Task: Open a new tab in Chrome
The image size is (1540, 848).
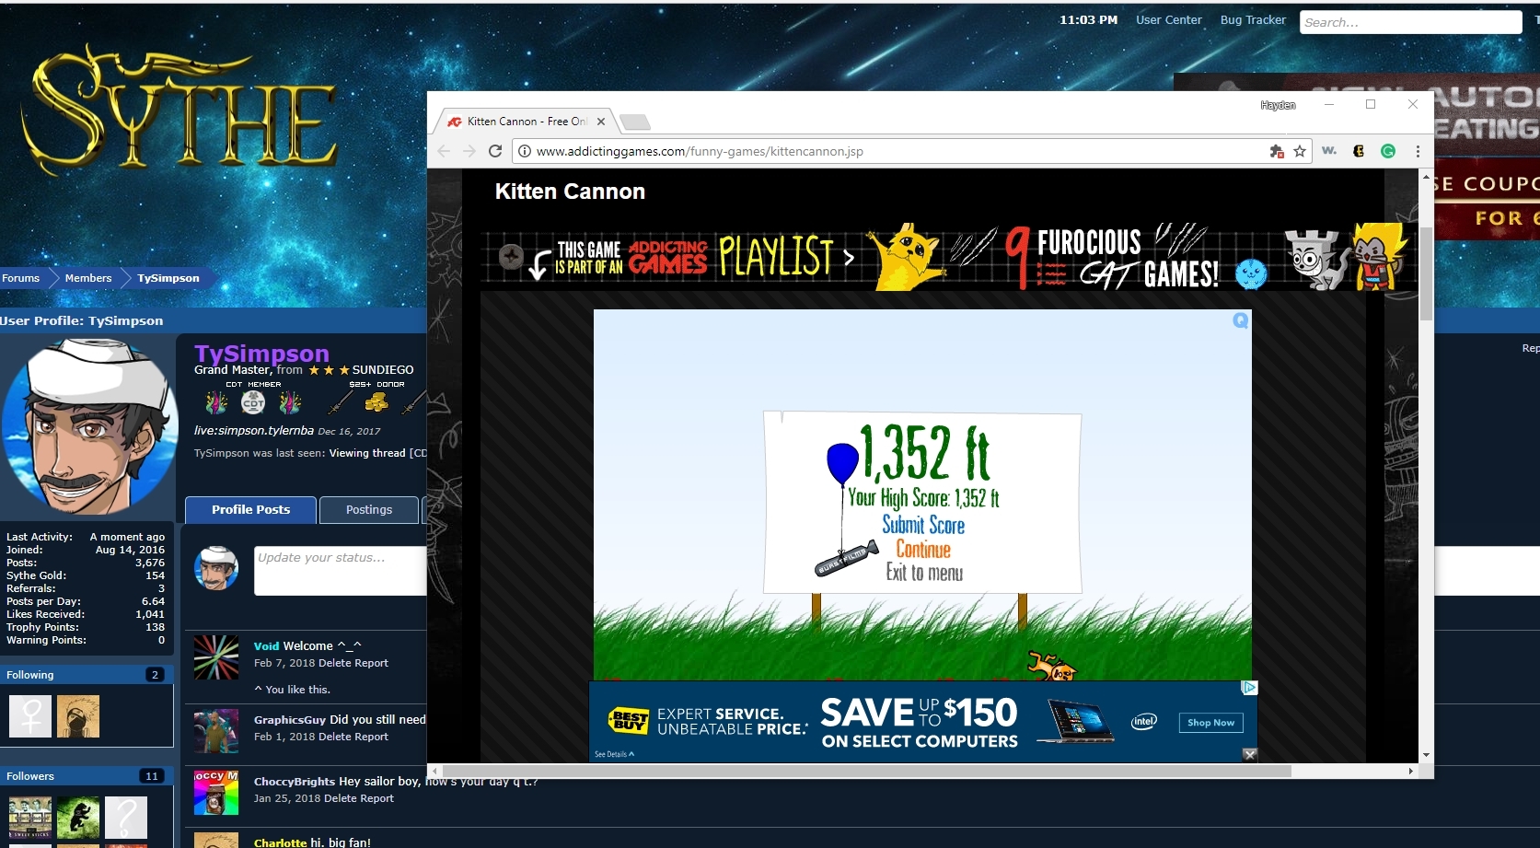Action: (x=635, y=122)
